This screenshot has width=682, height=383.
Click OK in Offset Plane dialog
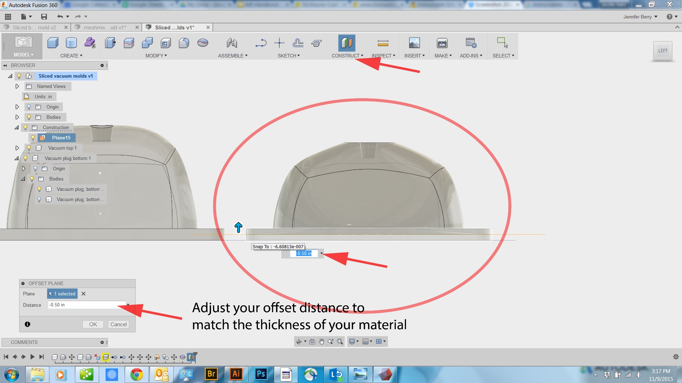click(x=93, y=324)
